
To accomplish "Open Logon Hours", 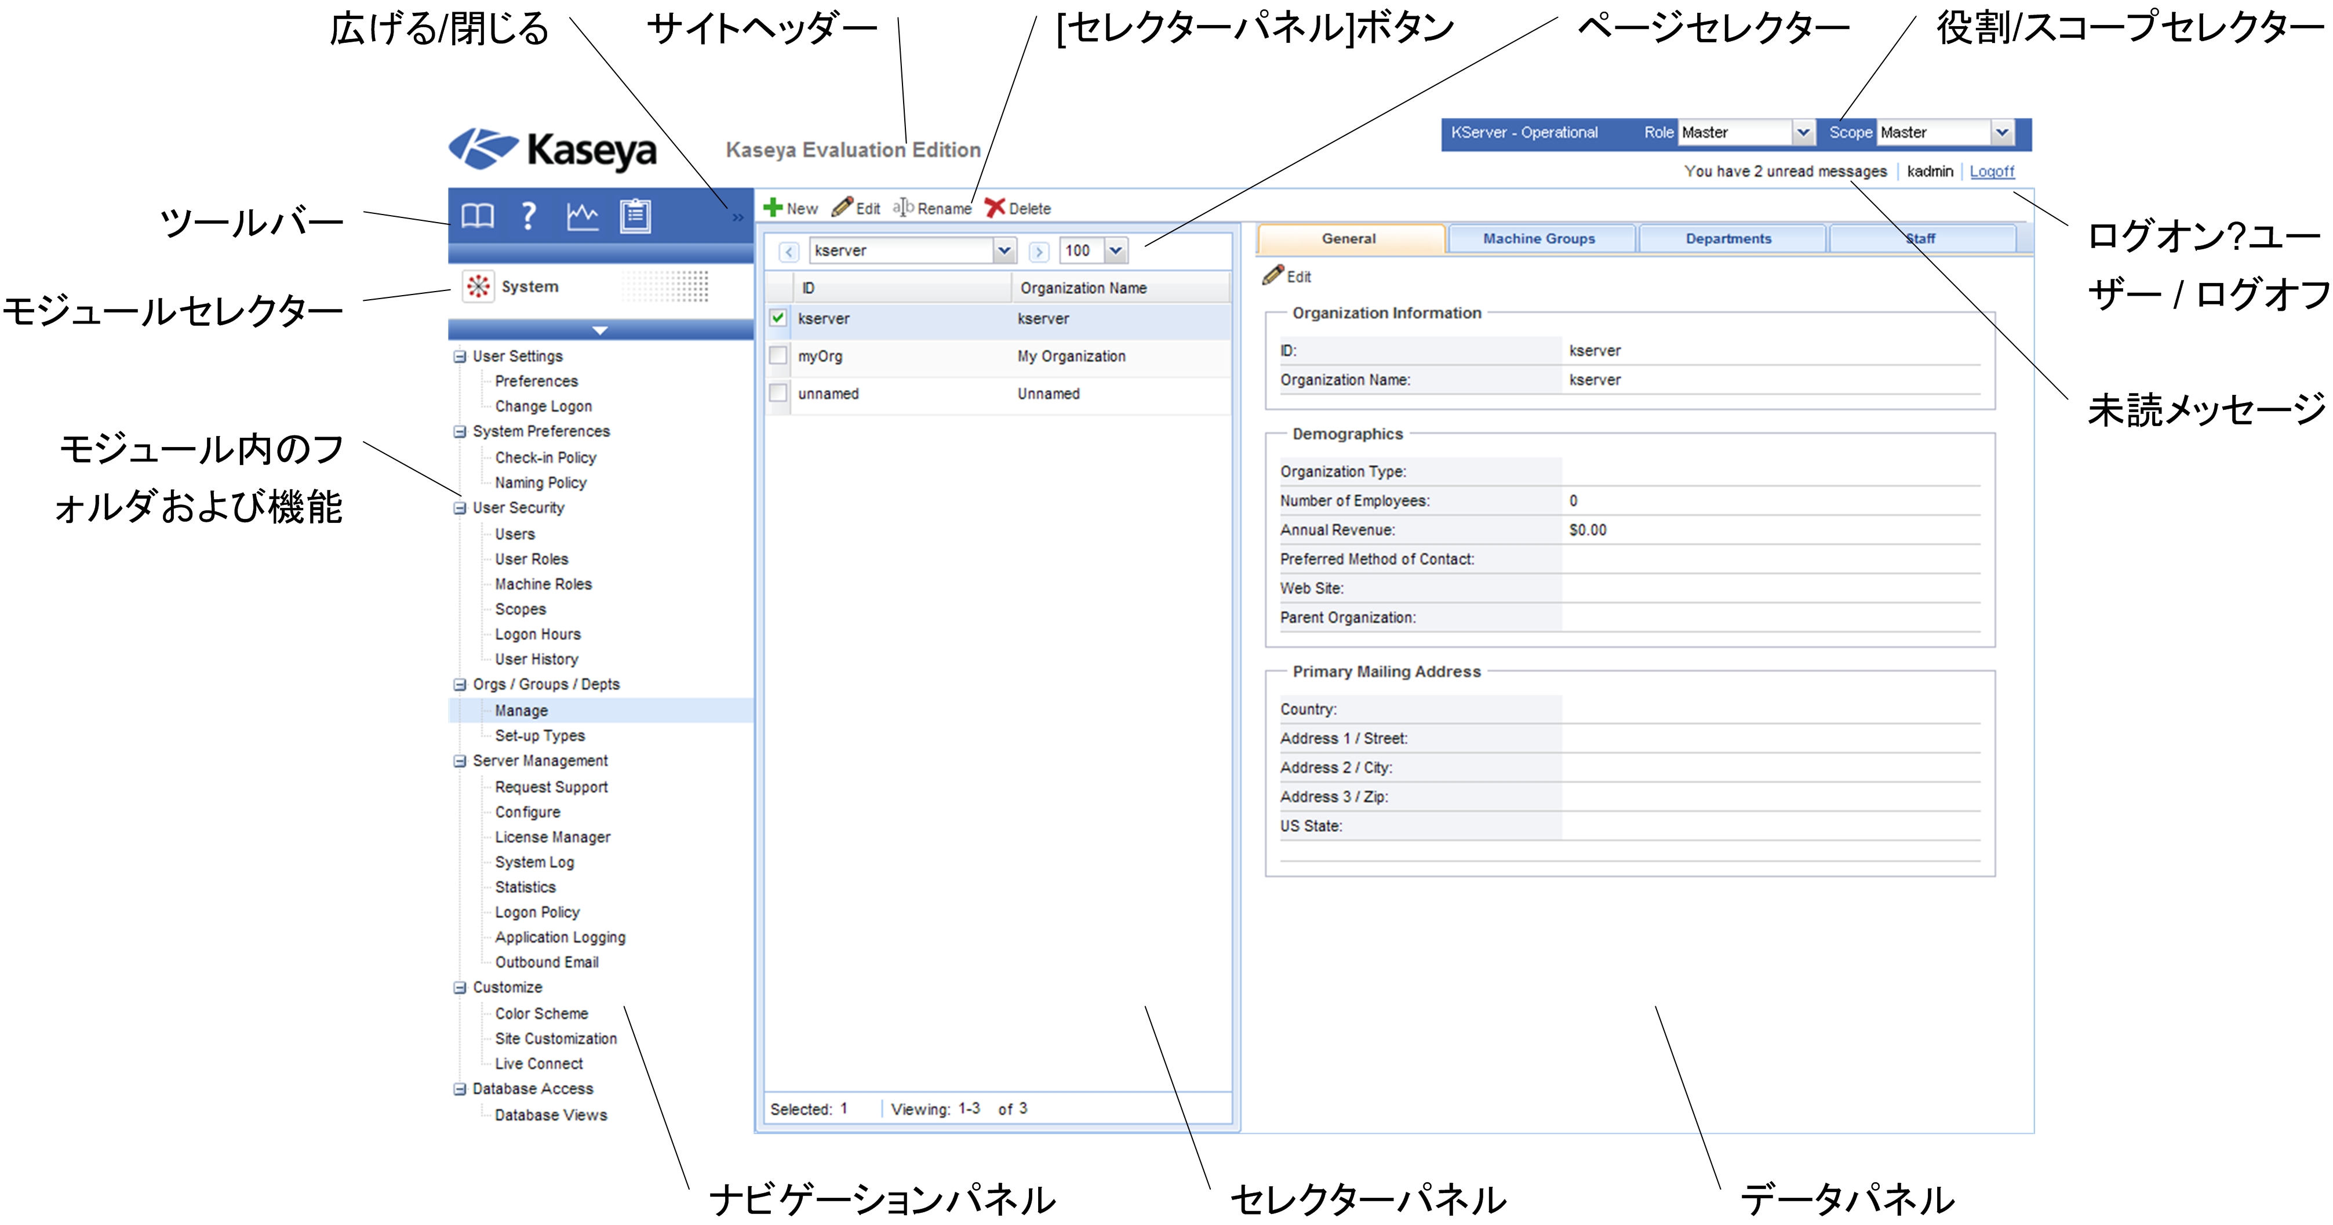I will pyautogui.click(x=538, y=634).
